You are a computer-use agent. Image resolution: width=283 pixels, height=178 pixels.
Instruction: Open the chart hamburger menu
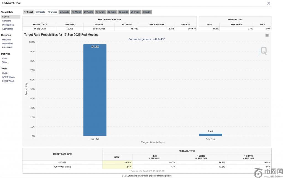pyautogui.click(x=267, y=35)
